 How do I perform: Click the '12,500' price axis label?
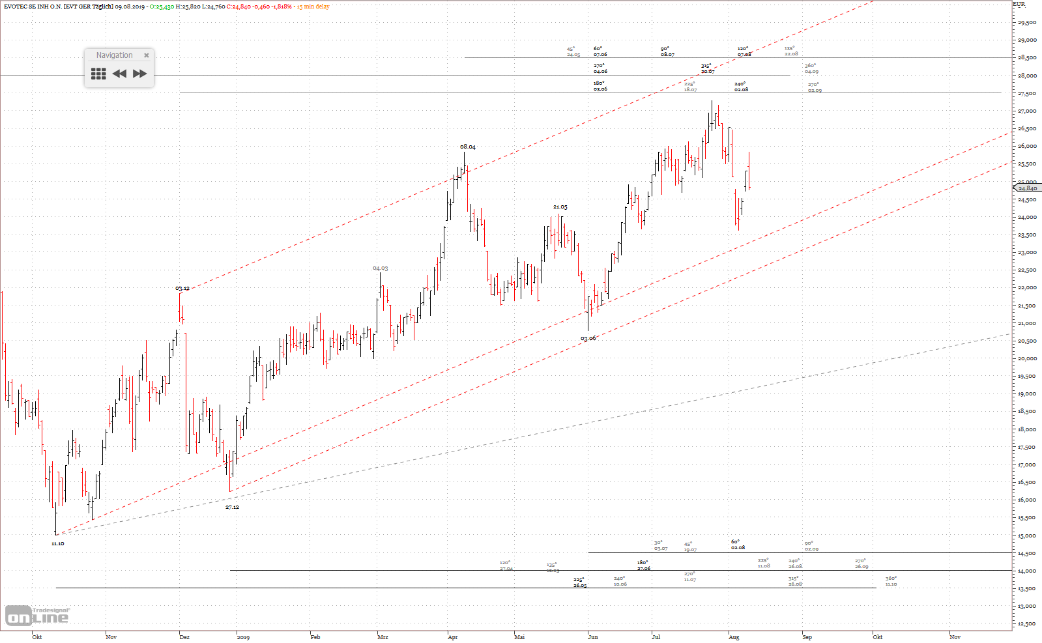click(x=1027, y=624)
